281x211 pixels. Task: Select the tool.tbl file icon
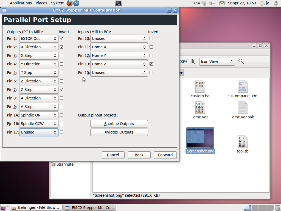pos(243,142)
